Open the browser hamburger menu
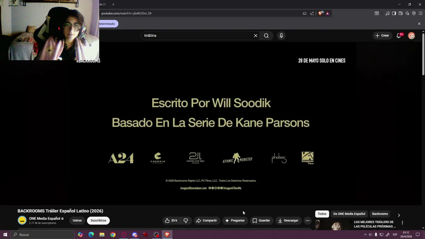 pyautogui.click(x=420, y=13)
